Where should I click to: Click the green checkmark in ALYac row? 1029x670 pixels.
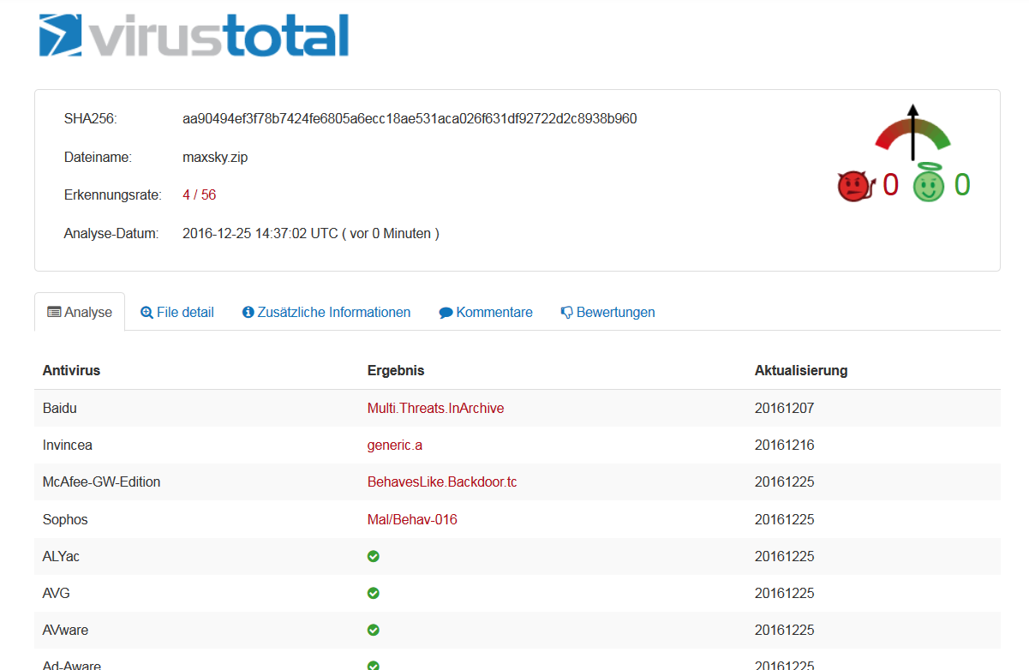click(x=374, y=556)
